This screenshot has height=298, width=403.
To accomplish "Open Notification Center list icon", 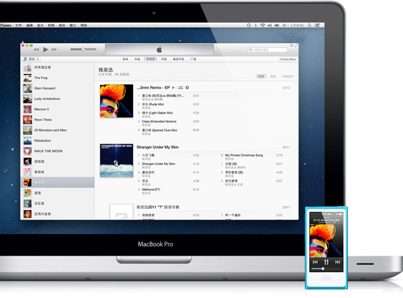I will click(317, 25).
